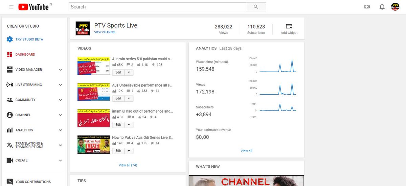Click Edit button for 'How to Pak vs Aus' video
The height and width of the screenshot is (186, 406).
tap(118, 151)
